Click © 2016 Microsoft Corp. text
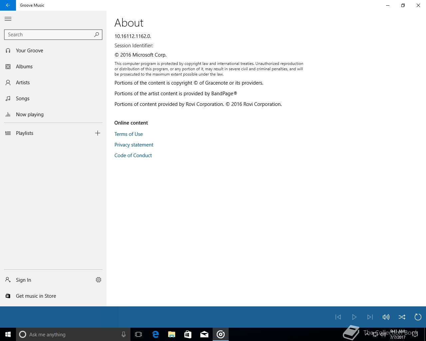 point(140,55)
